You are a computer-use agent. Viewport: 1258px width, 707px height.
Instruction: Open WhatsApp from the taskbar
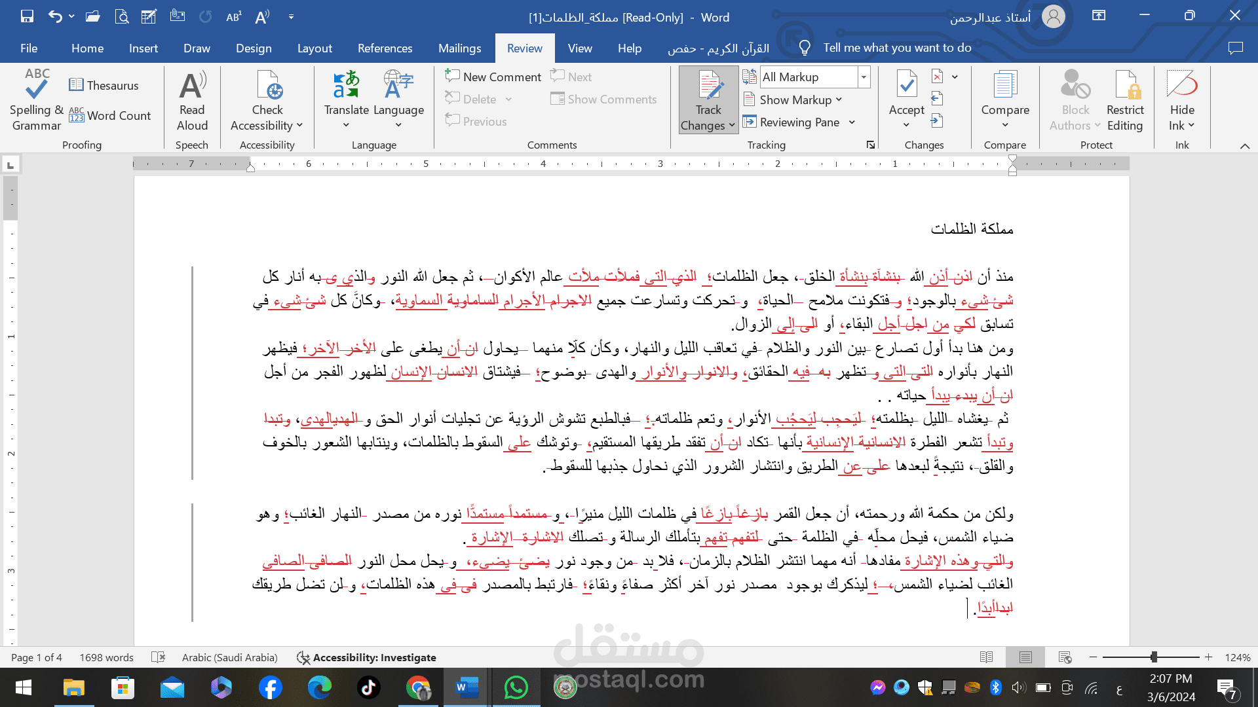click(x=516, y=687)
